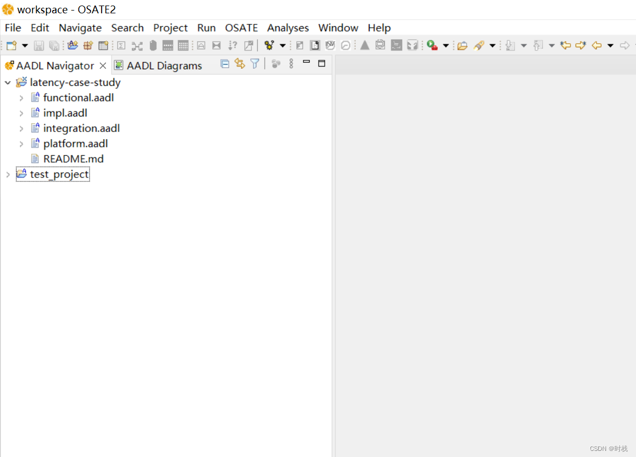The height and width of the screenshot is (457, 636).
Task: Select README.md file
Action: point(73,159)
